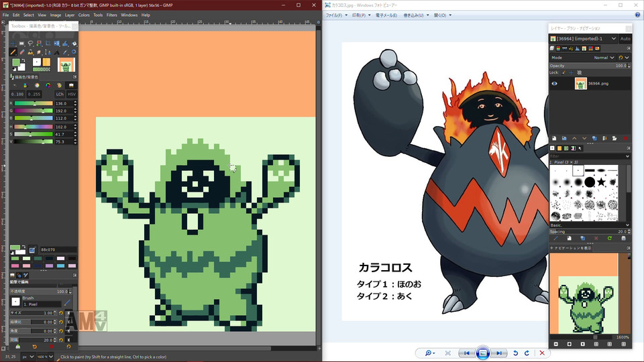Switch color model to HSV

coord(72,94)
